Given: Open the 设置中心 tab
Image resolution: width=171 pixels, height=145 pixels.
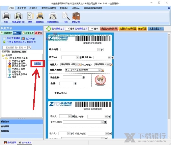Looking at the screenshot, I should (76, 8).
